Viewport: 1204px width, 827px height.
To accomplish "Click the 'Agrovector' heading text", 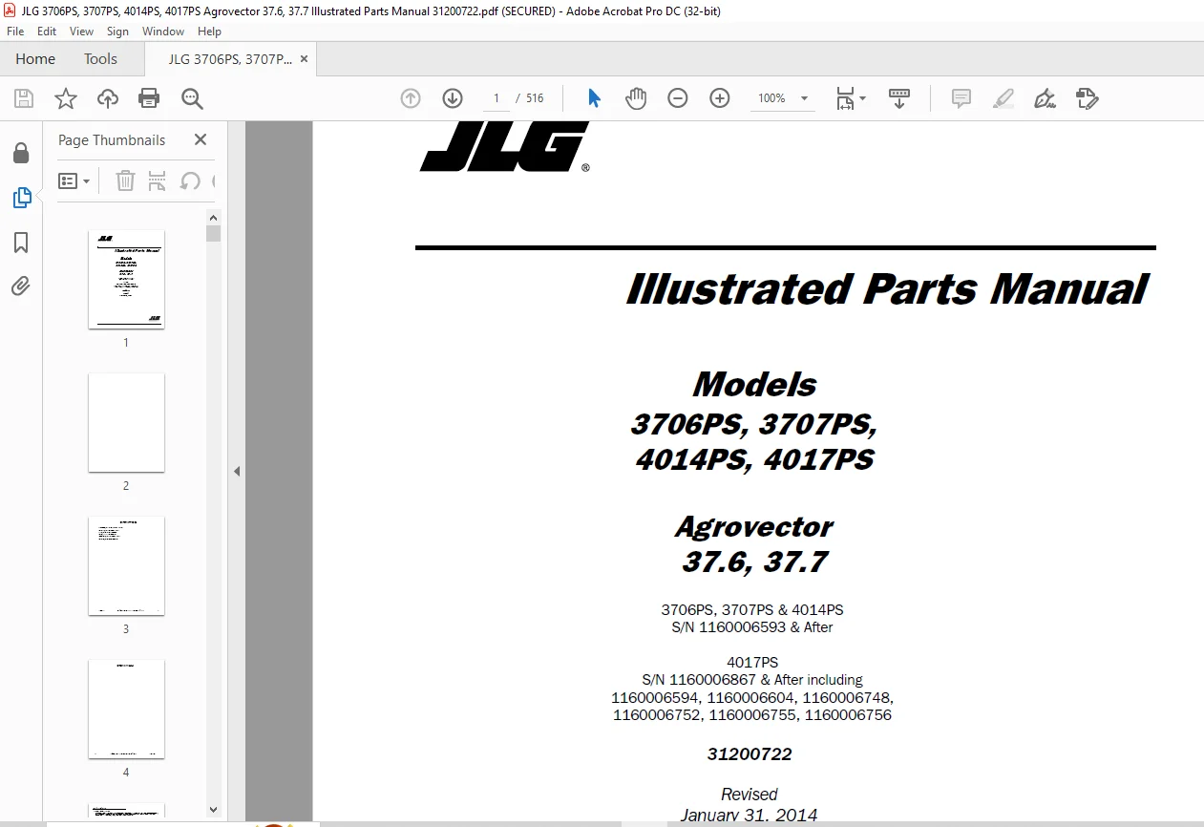I will click(754, 526).
